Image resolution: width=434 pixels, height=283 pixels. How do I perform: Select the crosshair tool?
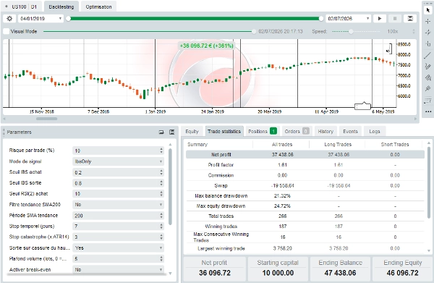428,21
